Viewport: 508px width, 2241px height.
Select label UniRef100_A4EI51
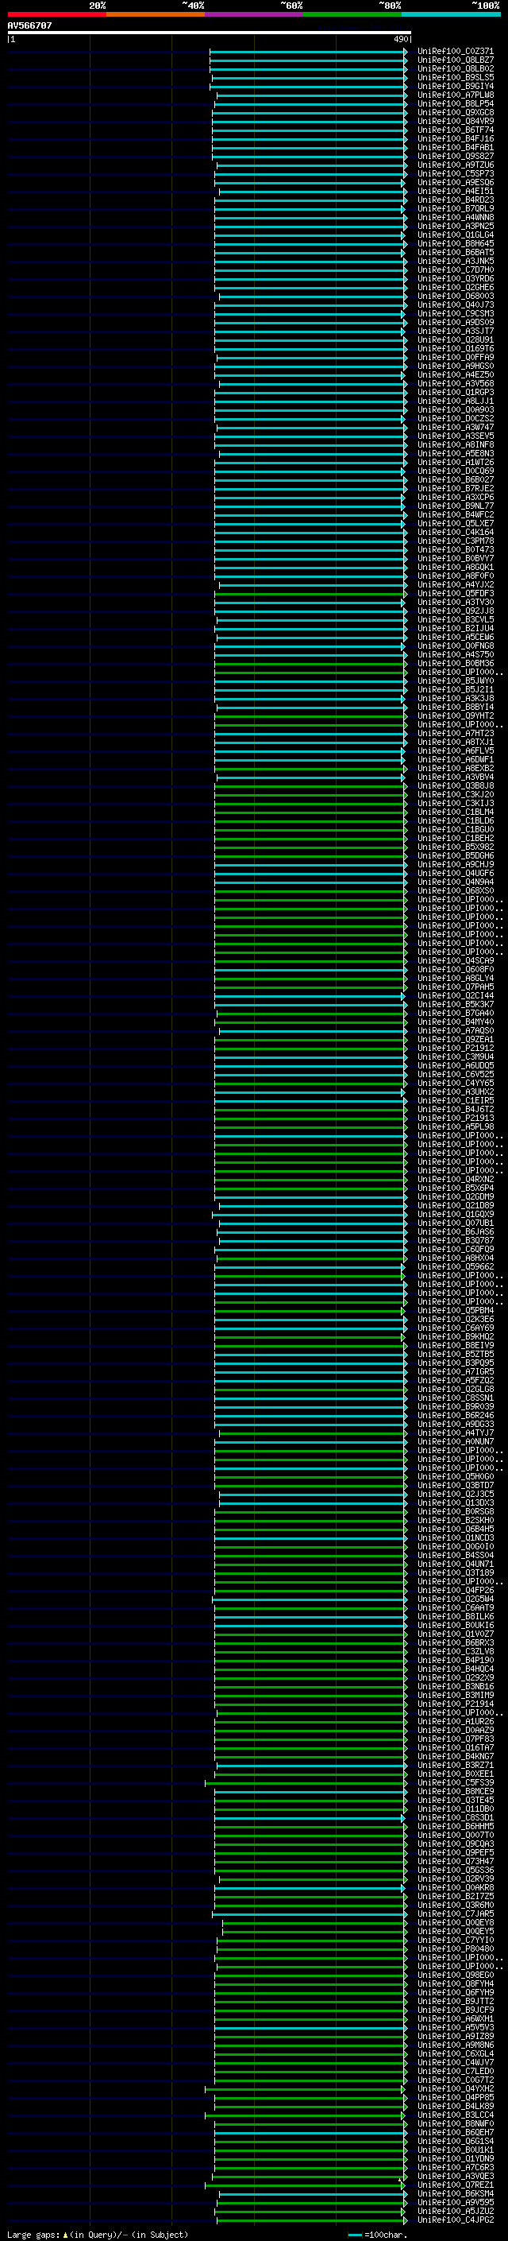455,192
